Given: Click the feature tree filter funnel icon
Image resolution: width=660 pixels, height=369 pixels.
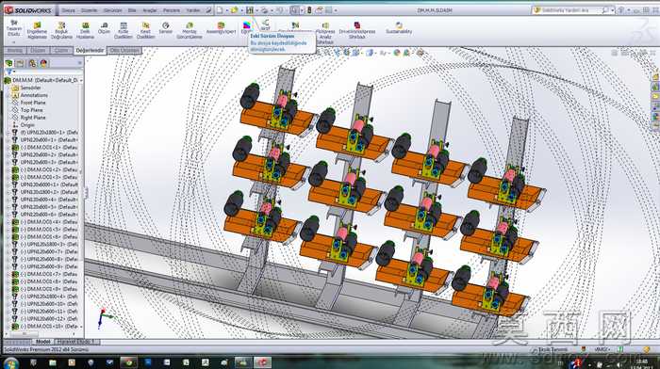Looking at the screenshot, I should pos(8,72).
